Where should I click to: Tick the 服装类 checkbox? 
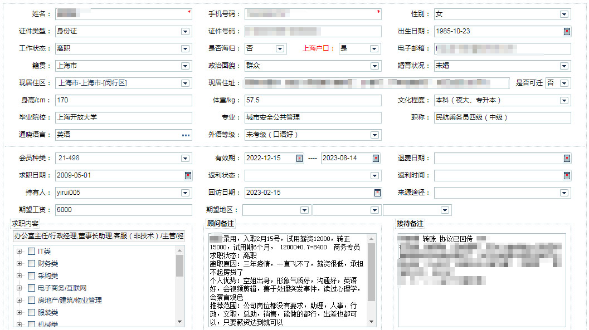pyautogui.click(x=32, y=312)
